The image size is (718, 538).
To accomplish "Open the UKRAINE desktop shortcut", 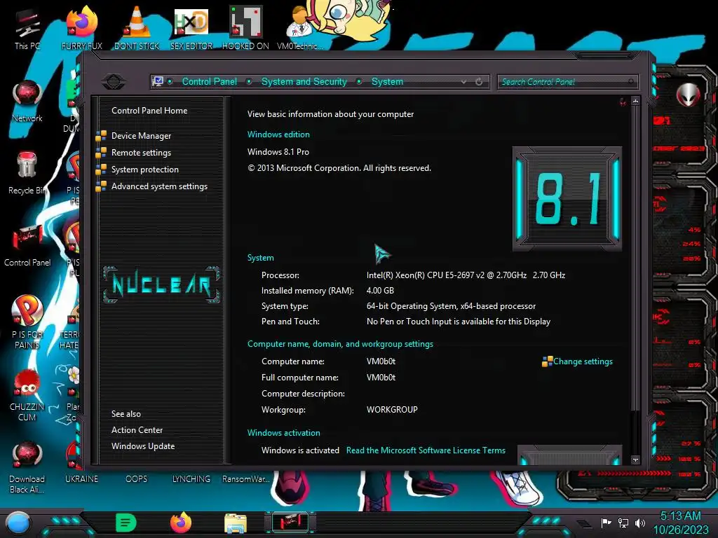I will point(81,479).
